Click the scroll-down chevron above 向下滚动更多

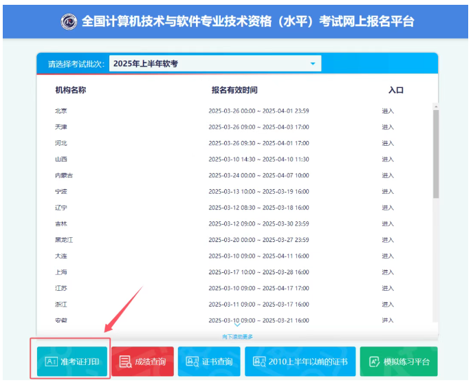(237, 326)
